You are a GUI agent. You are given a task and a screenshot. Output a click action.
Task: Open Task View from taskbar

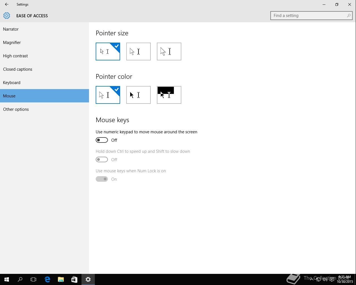(33, 279)
